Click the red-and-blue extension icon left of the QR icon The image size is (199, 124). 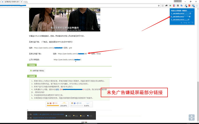coord(174,6)
